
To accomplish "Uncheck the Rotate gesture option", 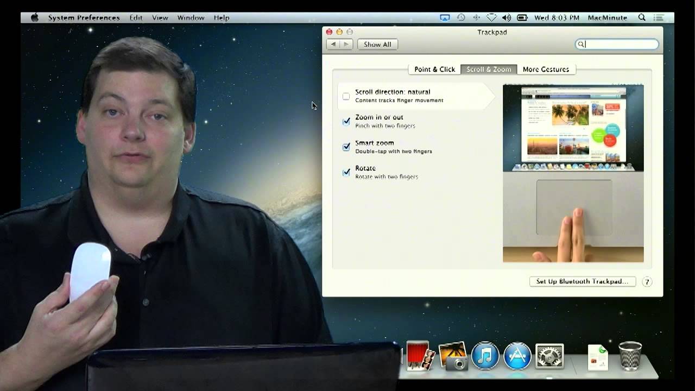I will point(346,172).
